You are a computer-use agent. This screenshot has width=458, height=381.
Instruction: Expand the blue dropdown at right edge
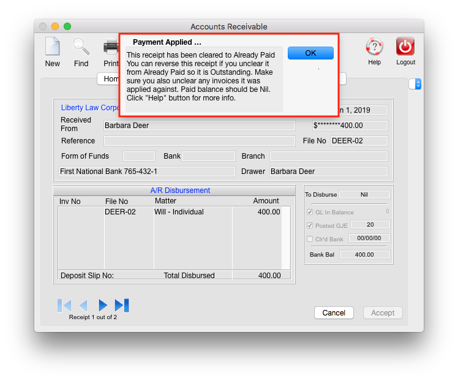(418, 84)
